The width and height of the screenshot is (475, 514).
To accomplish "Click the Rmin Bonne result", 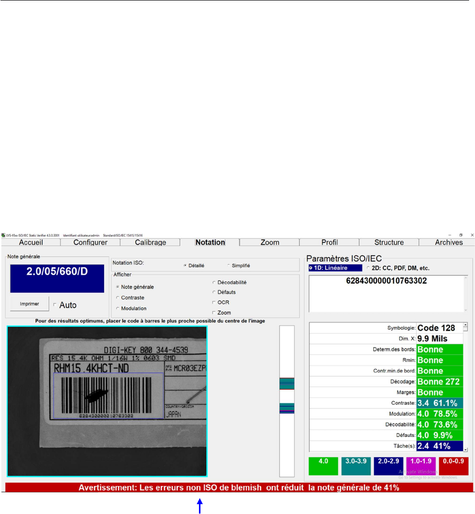I will [440, 360].
